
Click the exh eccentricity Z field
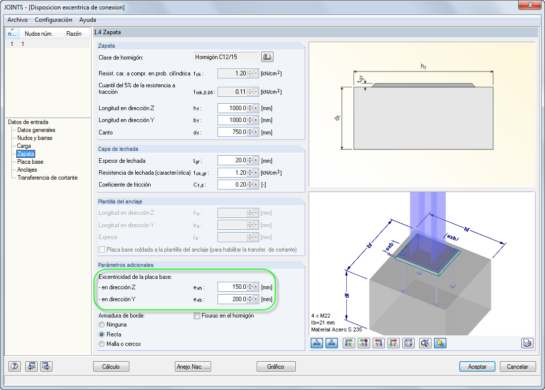pos(232,287)
